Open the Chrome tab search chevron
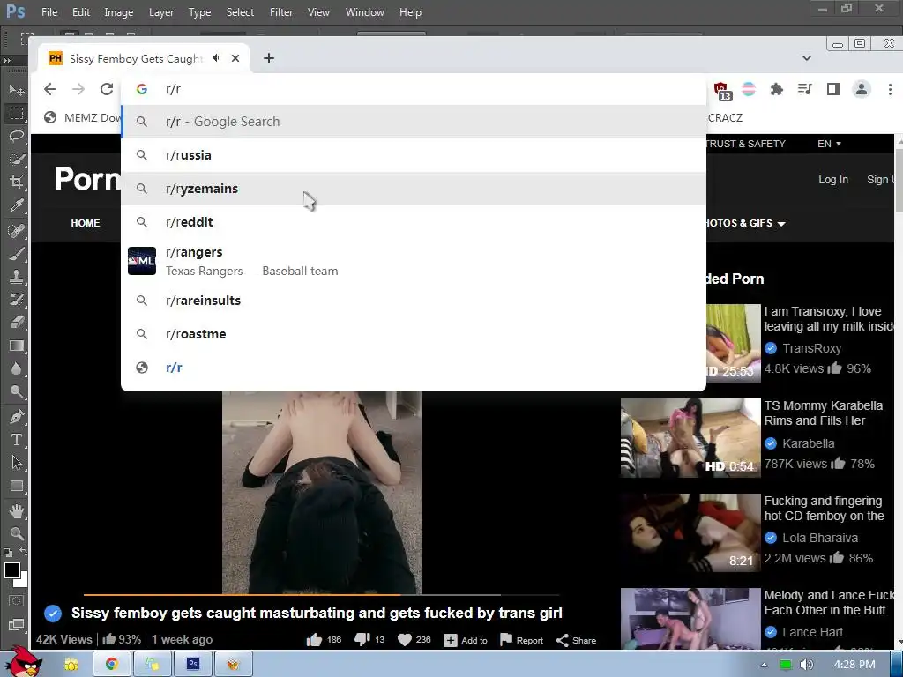The height and width of the screenshot is (677, 903). coord(806,58)
